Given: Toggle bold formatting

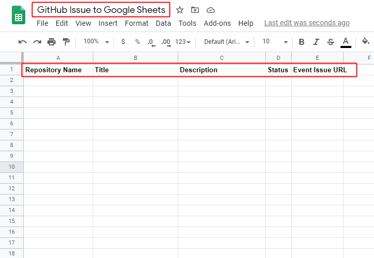Looking at the screenshot, I should coord(301,42).
